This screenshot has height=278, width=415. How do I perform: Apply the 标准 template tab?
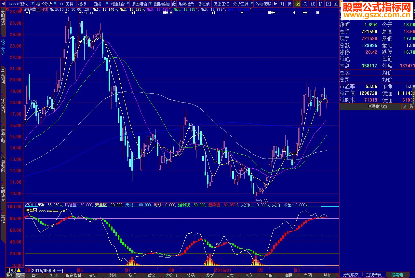54,275
